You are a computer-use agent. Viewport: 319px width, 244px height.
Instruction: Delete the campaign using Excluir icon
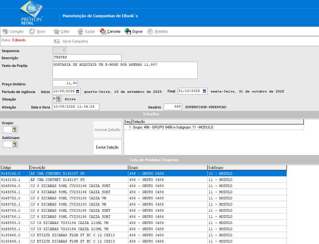(x=81, y=31)
